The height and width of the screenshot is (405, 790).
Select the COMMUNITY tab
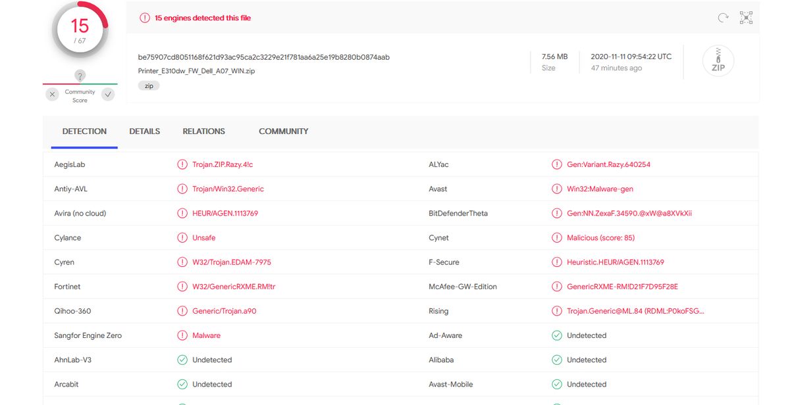(x=283, y=131)
